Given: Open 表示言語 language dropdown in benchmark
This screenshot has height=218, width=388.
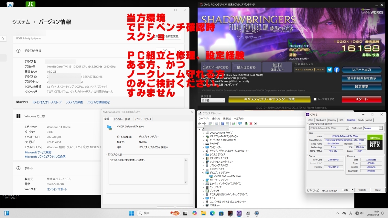Looking at the screenshot, I should (213, 100).
